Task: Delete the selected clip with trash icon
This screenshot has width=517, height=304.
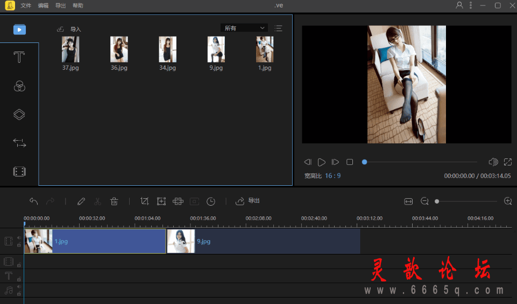Action: pyautogui.click(x=114, y=201)
